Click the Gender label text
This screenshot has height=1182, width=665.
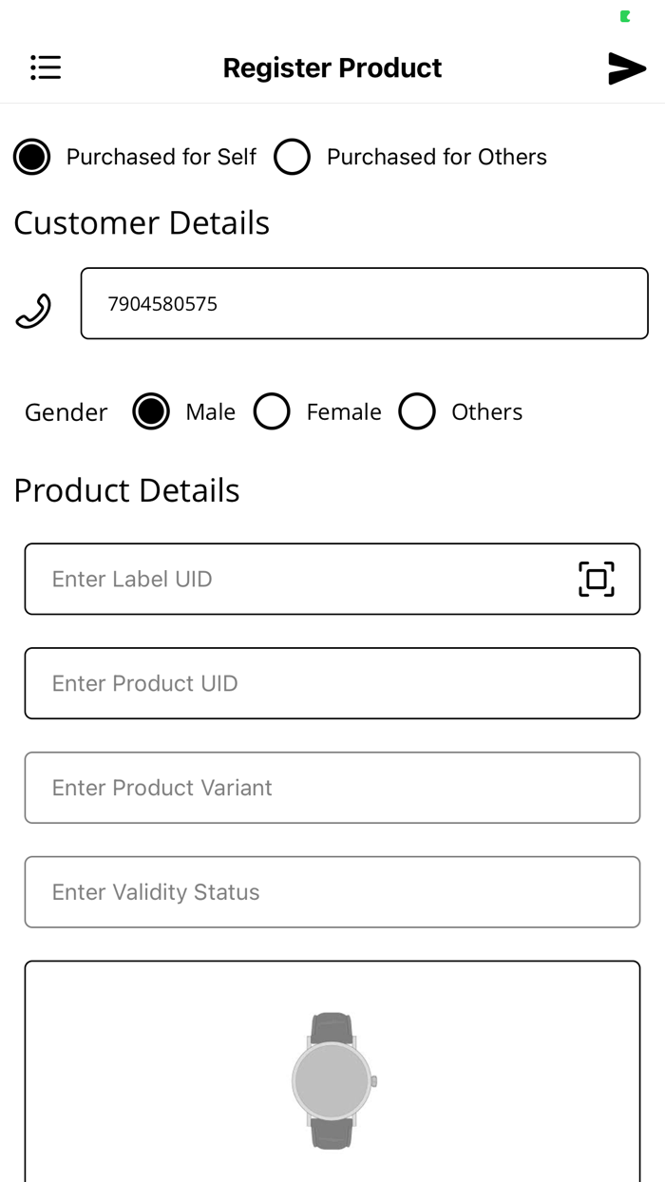pos(66,411)
